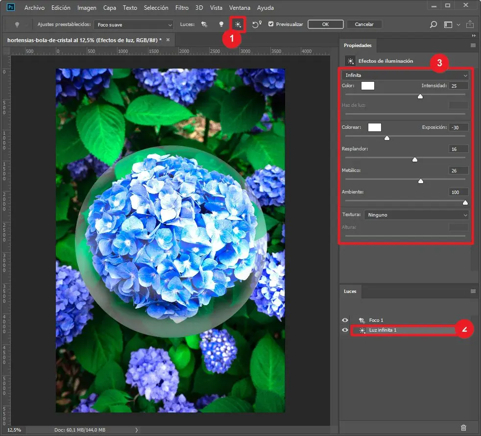Image resolution: width=481 pixels, height=436 pixels.
Task: Open the Luces panel menu icon
Action: (x=473, y=291)
